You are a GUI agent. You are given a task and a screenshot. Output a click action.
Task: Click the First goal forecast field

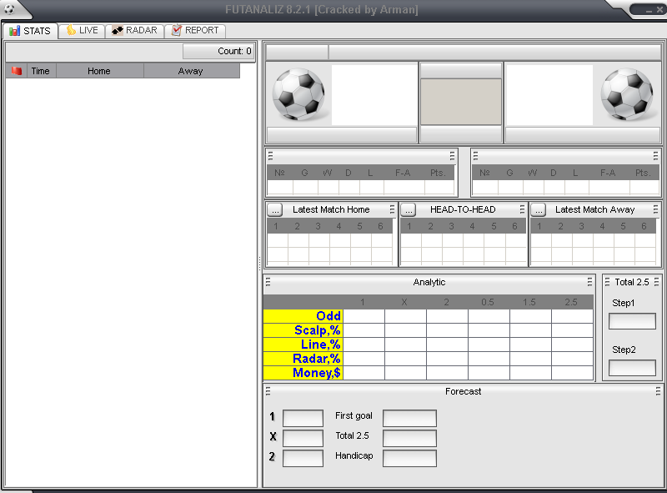click(x=409, y=418)
